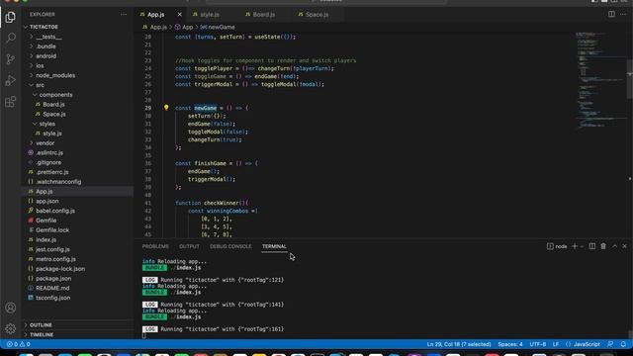Viewport: 633px width, 356px height.
Task: Select the Terminal panel tab
Action: coord(274,246)
